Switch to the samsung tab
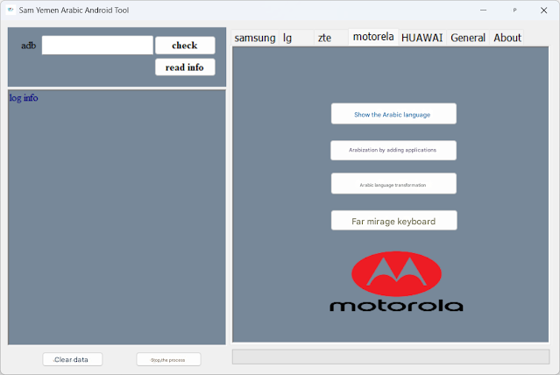Screen dimensions: 560x375 pyautogui.click(x=255, y=38)
